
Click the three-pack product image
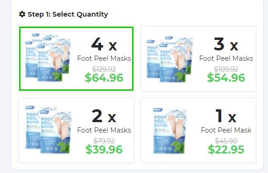[x=170, y=59]
